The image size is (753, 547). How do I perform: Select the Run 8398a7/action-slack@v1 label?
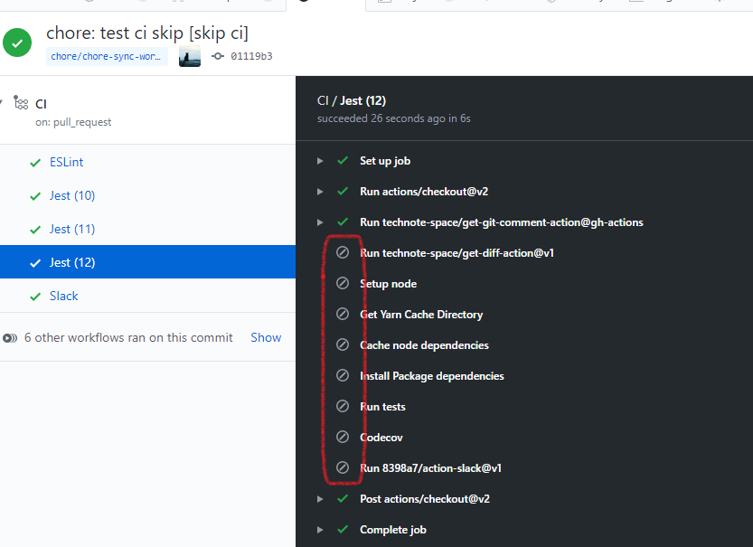(x=431, y=468)
